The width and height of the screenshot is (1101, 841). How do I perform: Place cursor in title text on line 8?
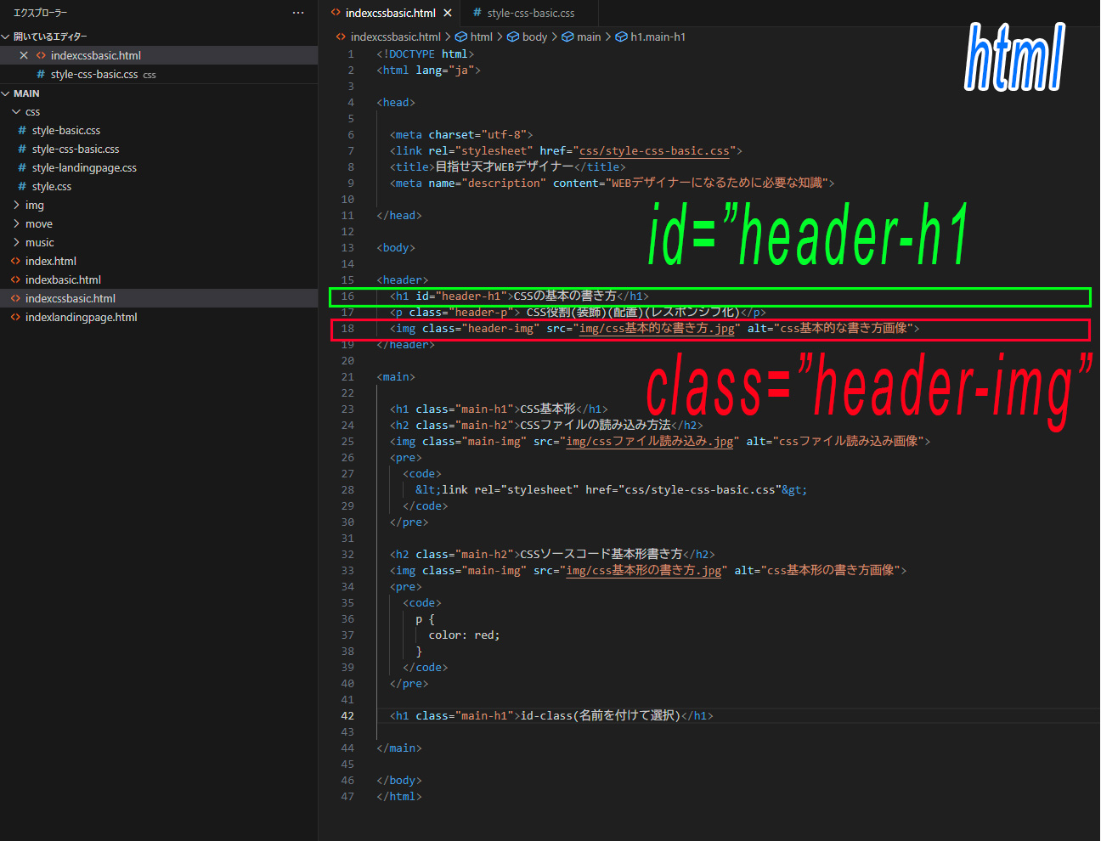[x=505, y=167]
